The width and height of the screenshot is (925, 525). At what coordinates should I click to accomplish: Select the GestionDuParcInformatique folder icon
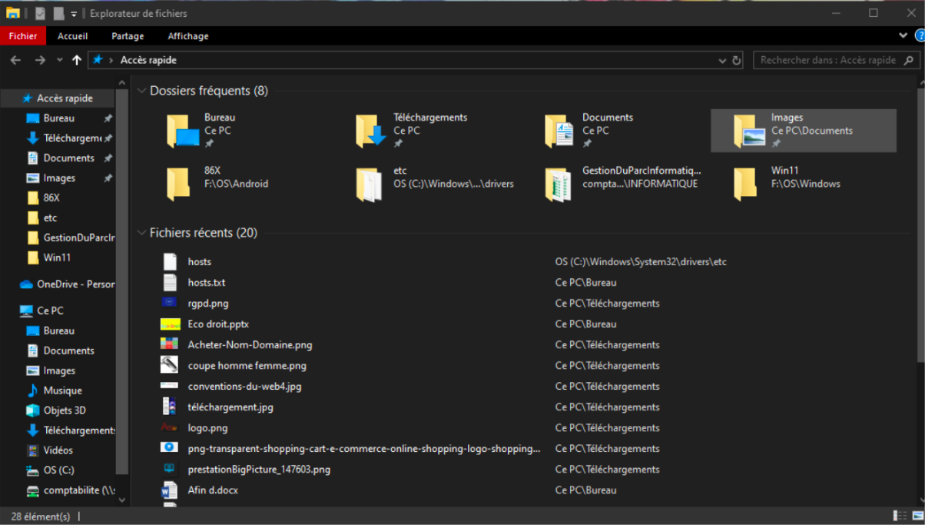(x=559, y=184)
